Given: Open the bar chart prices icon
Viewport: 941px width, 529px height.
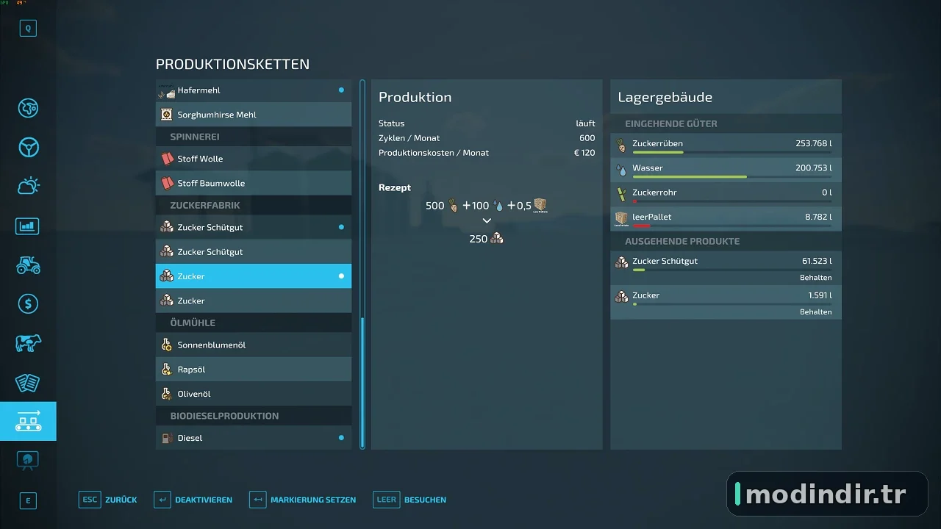Looking at the screenshot, I should 28,226.
